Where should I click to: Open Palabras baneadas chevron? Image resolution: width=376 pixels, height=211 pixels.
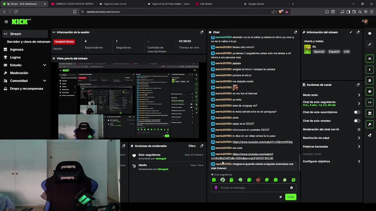[x=359, y=147]
